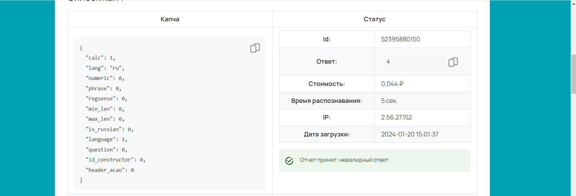Image resolution: width=576 pixels, height=196 pixels.
Task: Click the "Дата загрузки:" row label
Action: 327,134
